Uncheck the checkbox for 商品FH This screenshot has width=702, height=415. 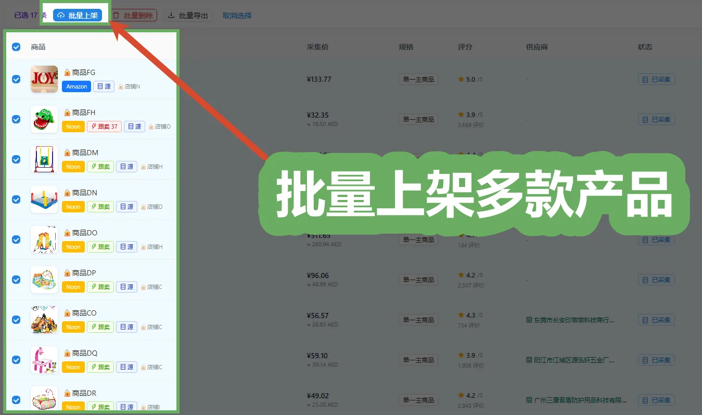tap(16, 119)
